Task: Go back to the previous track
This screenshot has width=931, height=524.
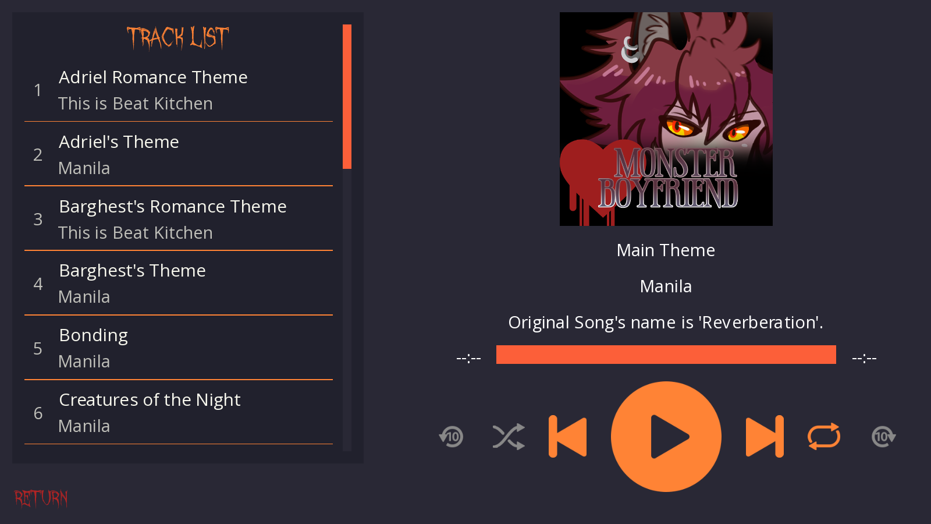Action: coord(568,437)
